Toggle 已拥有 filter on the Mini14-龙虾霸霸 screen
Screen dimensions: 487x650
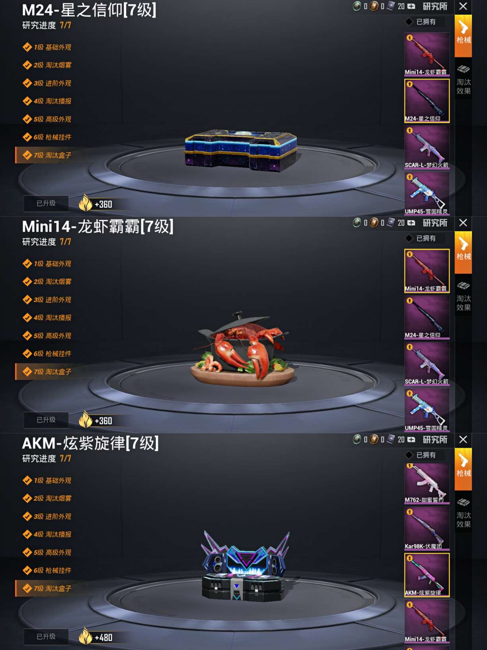point(421,238)
